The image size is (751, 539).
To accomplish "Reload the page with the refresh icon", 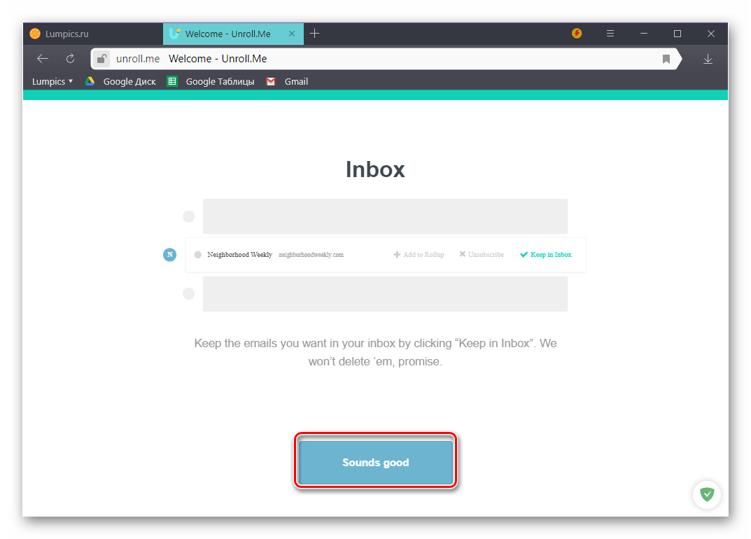I will [x=71, y=59].
